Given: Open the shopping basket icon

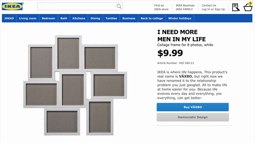Looking at the screenshot, I should pyautogui.click(x=248, y=7).
